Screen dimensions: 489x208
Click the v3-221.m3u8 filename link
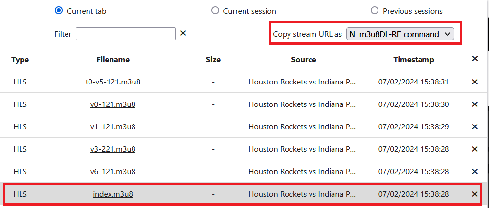click(113, 149)
